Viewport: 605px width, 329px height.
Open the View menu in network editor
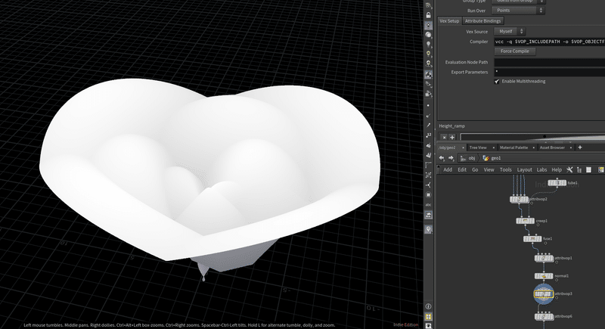pyautogui.click(x=489, y=169)
